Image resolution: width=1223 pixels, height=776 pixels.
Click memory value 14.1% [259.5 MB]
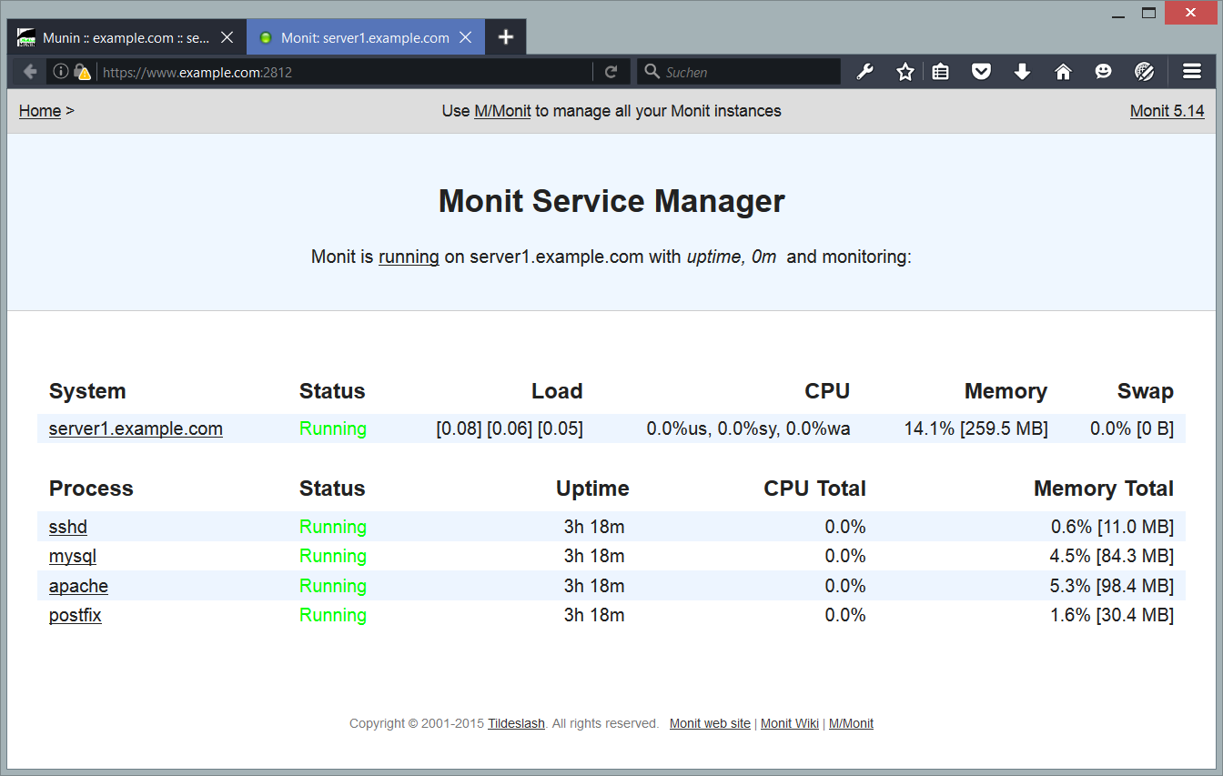[975, 428]
